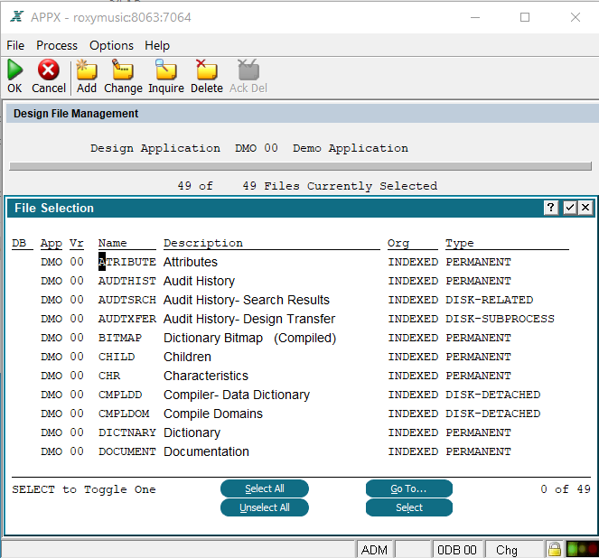599x558 pixels.
Task: Click the 0DB 00 status bar field
Action: [457, 550]
